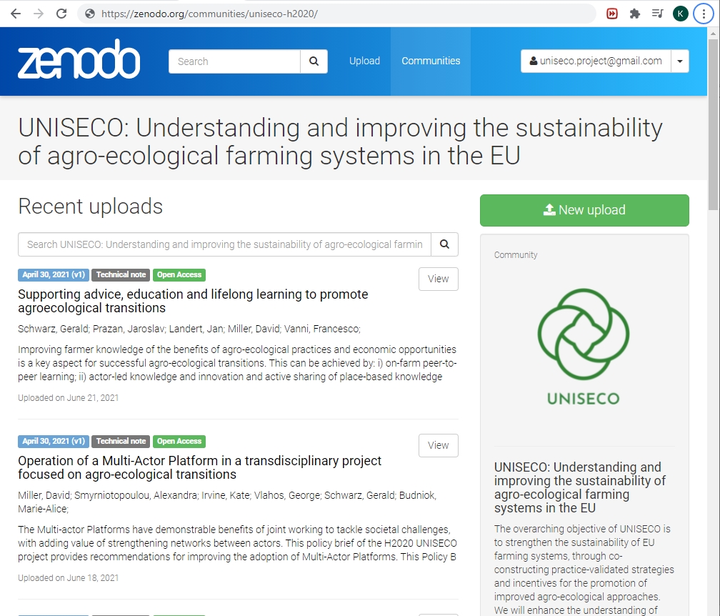Open the uniseco.project@gmail.com account button
This screenshot has height=616, width=720.
point(596,61)
